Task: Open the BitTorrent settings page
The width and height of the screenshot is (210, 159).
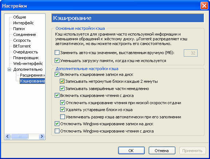Action: pyautogui.click(x=22, y=46)
